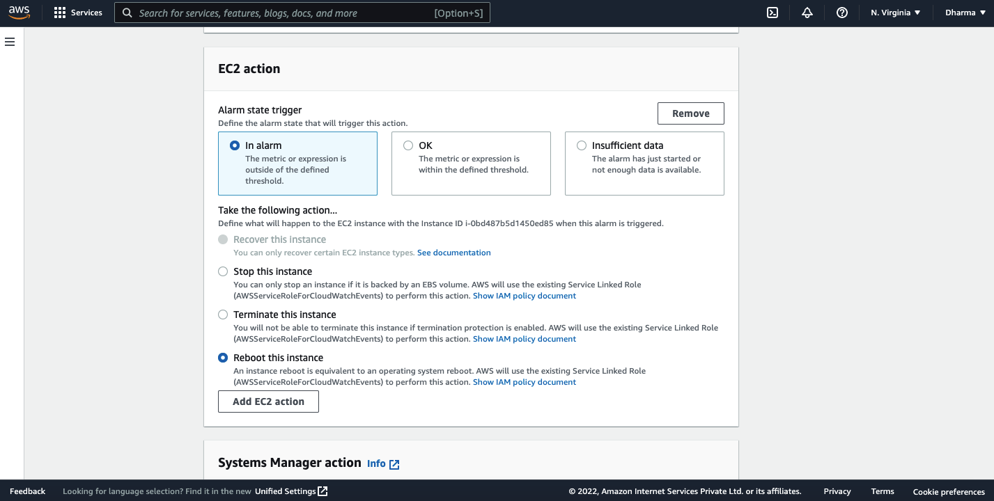Choose Terminate this instance option
Image resolution: width=994 pixels, height=501 pixels.
tap(223, 315)
